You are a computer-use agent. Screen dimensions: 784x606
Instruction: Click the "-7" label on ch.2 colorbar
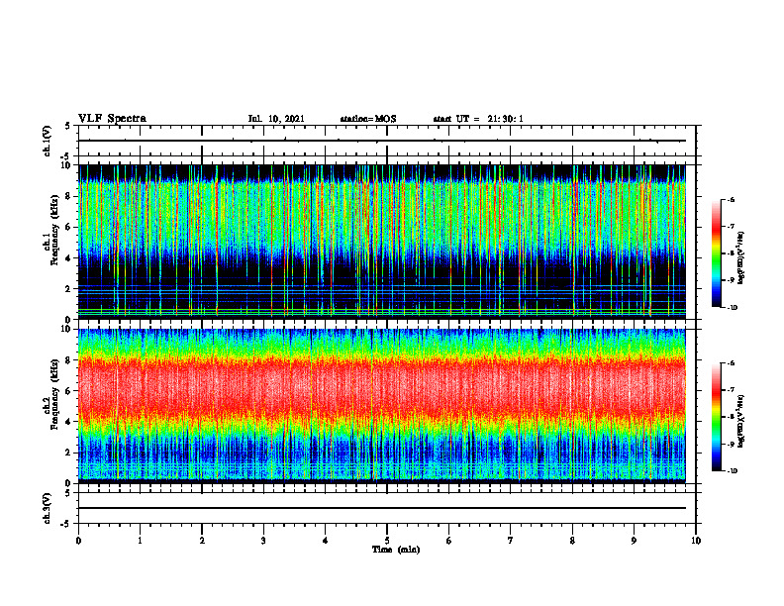click(731, 390)
